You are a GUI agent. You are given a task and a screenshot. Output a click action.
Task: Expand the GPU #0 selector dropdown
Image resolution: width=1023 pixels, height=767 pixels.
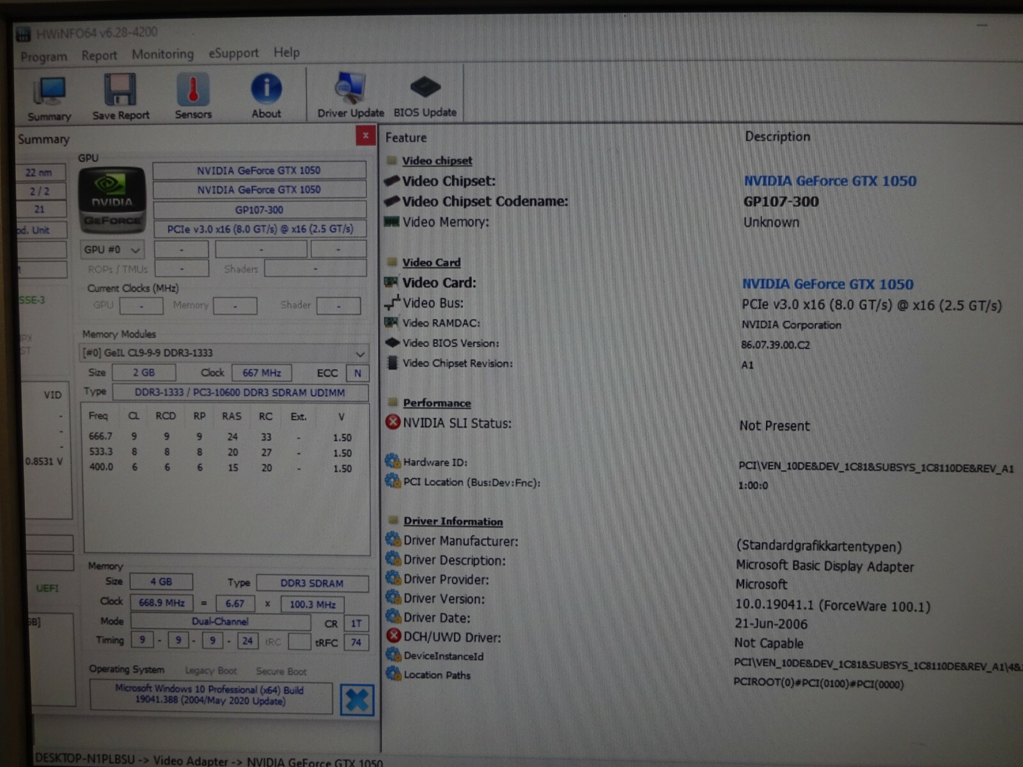coord(112,249)
